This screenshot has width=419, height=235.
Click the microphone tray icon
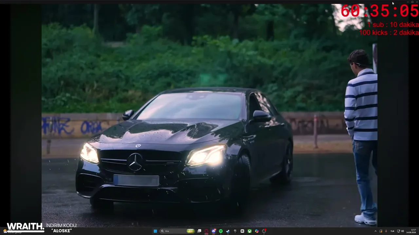pyautogui.click(x=386, y=231)
